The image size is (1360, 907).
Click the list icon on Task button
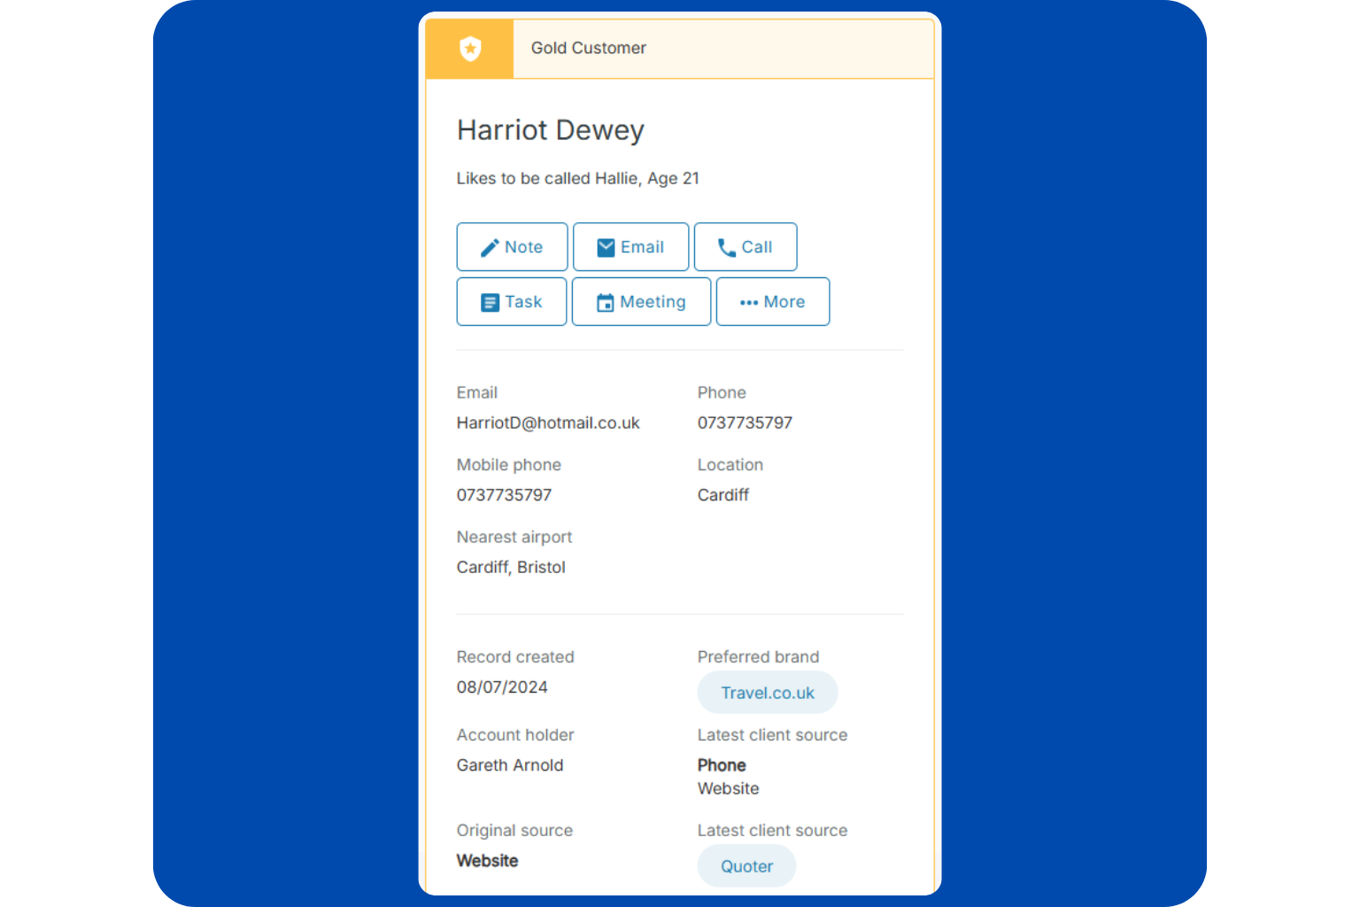click(490, 303)
